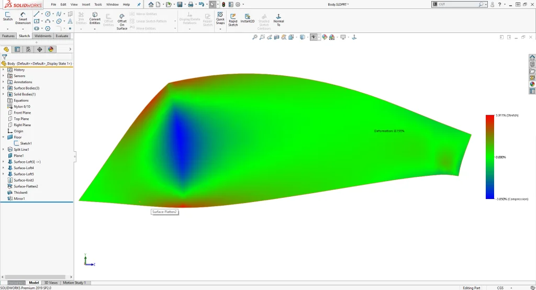The width and height of the screenshot is (536, 290).
Task: Click the deformation color scale bar
Action: 490,157
